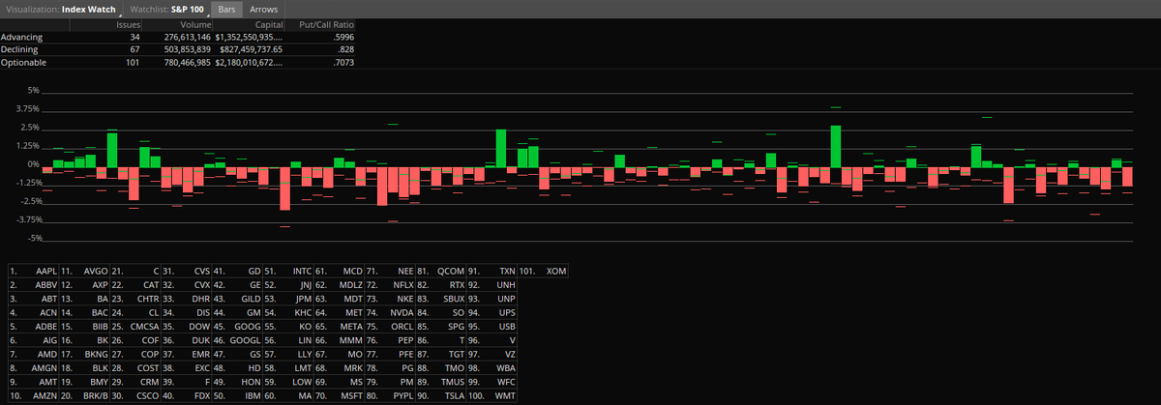Click the Declining issues value 67
Viewport: 1161px width, 405px height.
point(134,48)
